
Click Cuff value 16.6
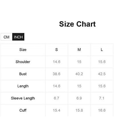point(102,110)
